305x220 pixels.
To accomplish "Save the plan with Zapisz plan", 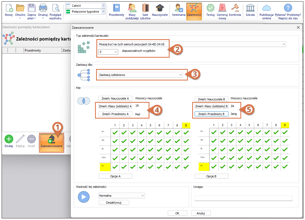I will (x=32, y=11).
